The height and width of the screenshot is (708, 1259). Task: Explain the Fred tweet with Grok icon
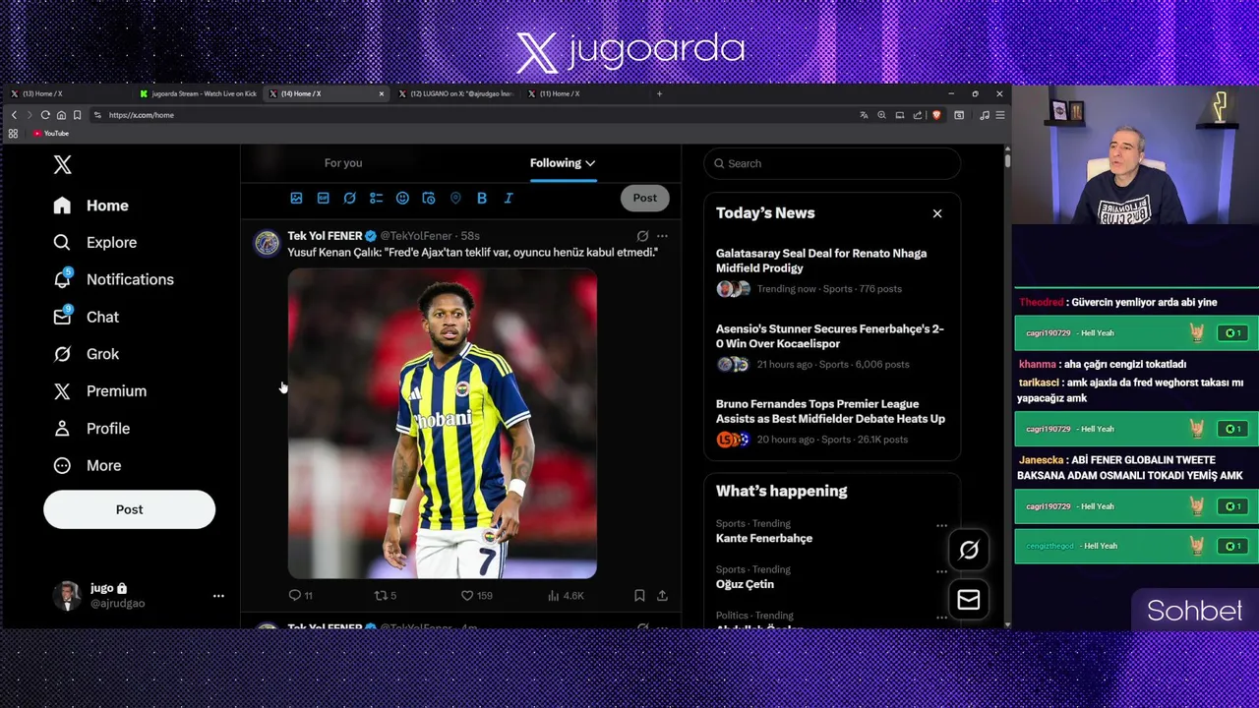[642, 236]
